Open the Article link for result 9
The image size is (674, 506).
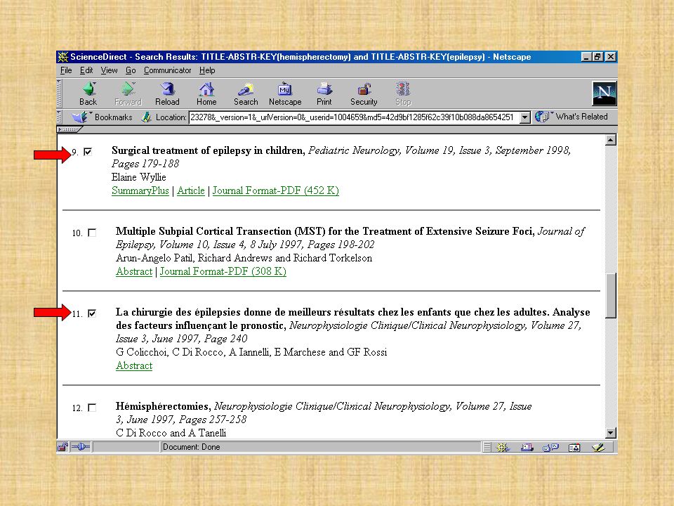tap(191, 190)
